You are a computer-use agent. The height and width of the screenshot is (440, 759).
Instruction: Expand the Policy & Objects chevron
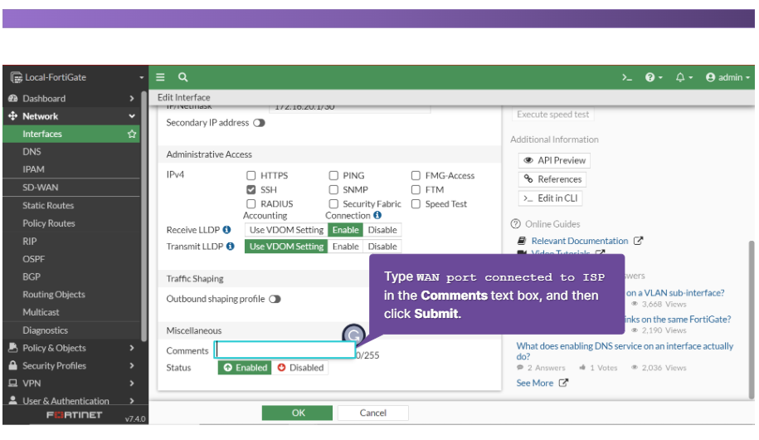(132, 348)
